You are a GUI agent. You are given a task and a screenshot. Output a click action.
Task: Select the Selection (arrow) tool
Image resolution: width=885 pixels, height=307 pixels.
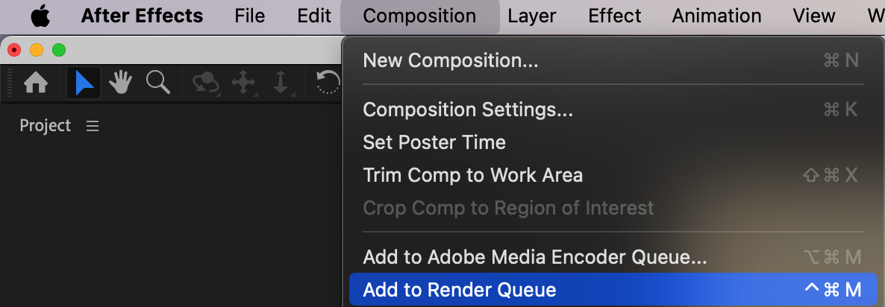pos(84,83)
